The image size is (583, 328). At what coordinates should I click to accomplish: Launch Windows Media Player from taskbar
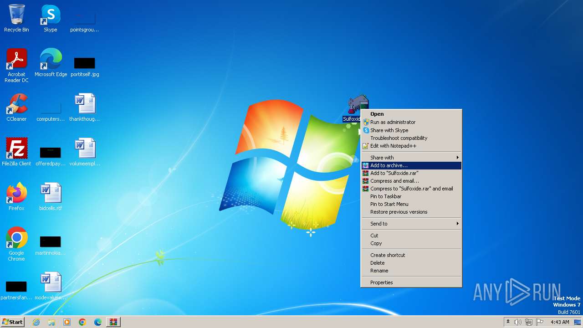(x=67, y=322)
